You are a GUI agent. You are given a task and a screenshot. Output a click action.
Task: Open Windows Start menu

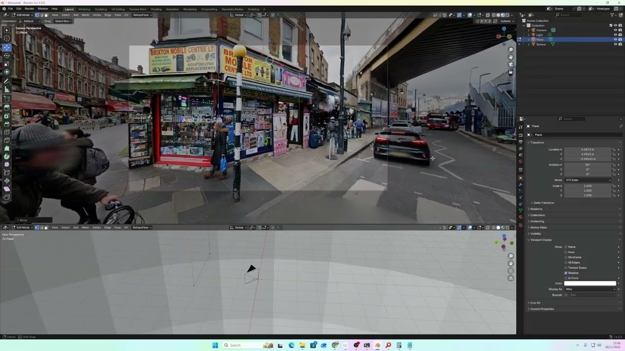215,345
